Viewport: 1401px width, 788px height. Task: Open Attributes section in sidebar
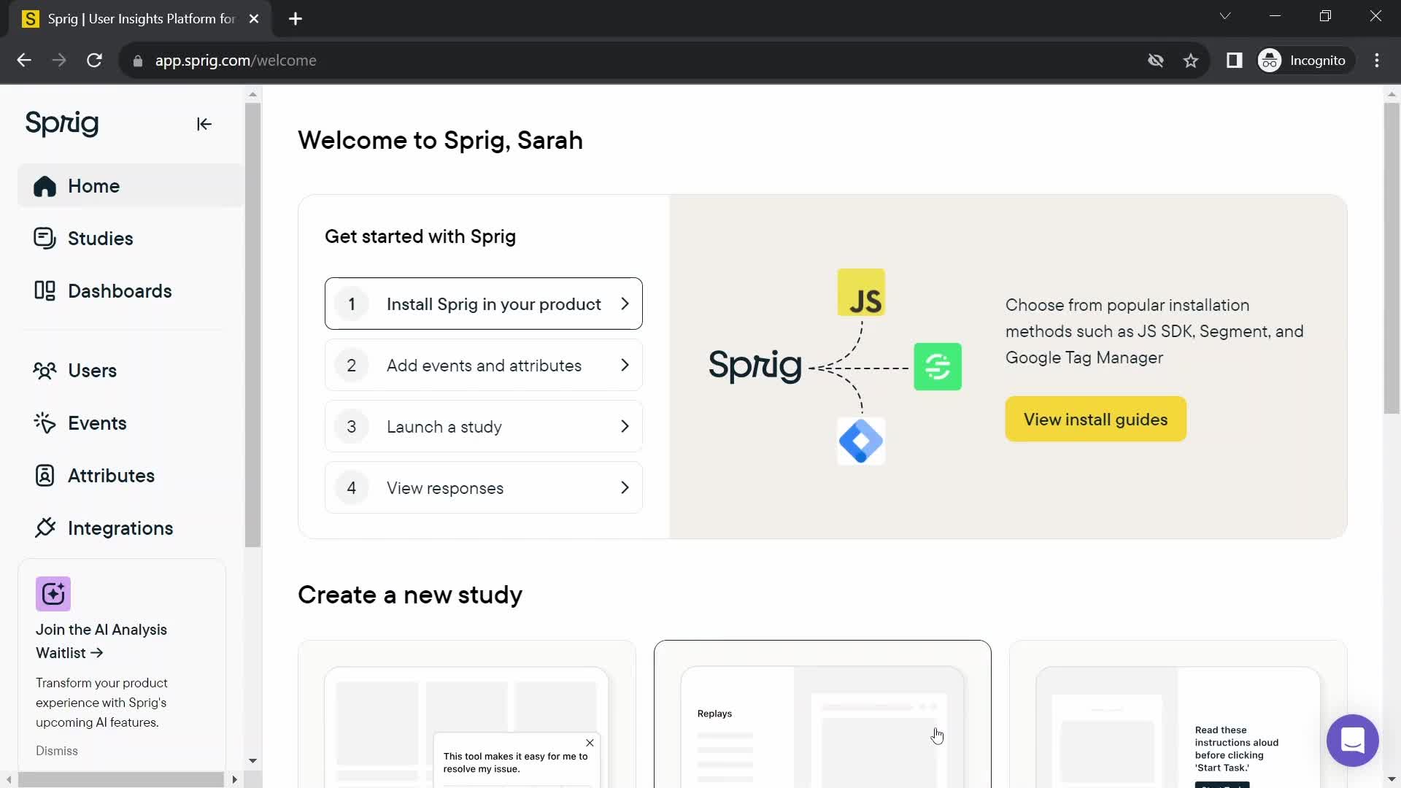pyautogui.click(x=112, y=475)
